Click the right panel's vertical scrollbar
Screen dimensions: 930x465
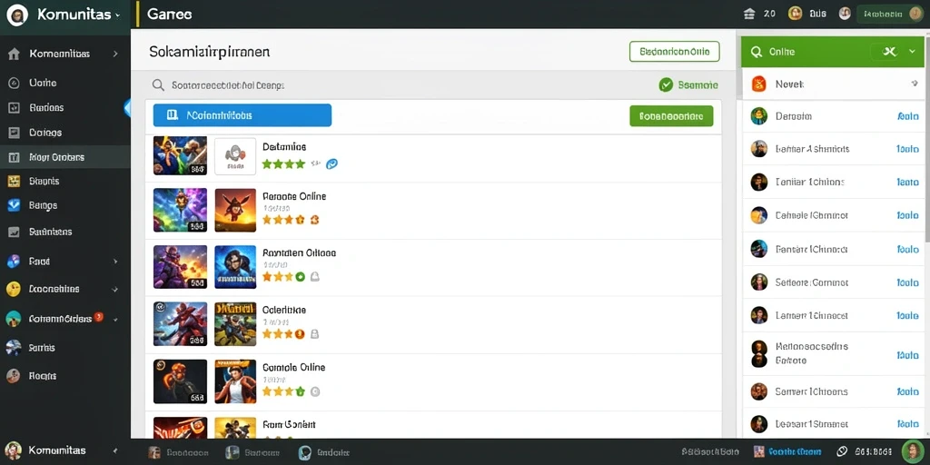point(927,139)
